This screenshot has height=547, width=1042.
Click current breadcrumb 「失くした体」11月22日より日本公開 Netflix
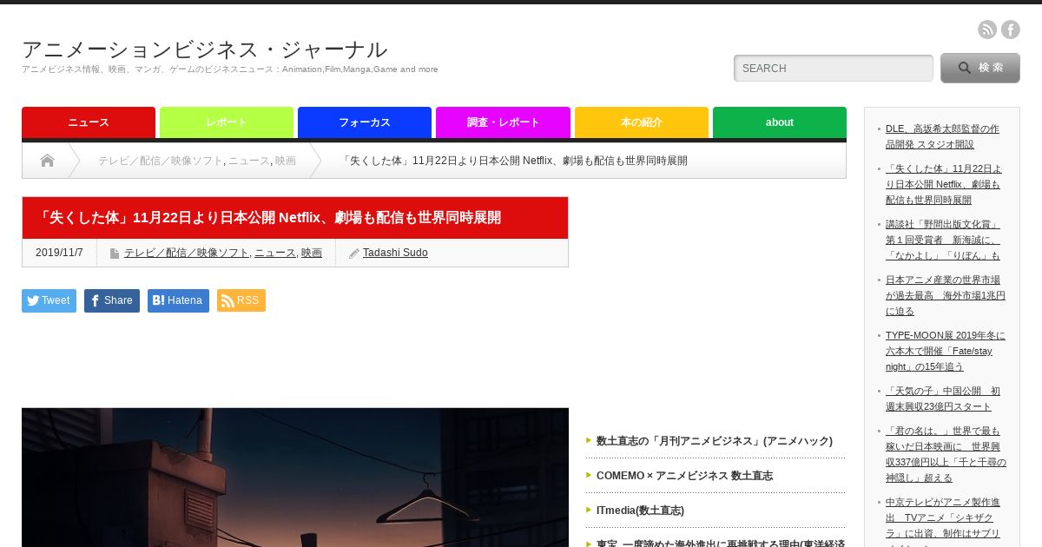click(x=514, y=161)
